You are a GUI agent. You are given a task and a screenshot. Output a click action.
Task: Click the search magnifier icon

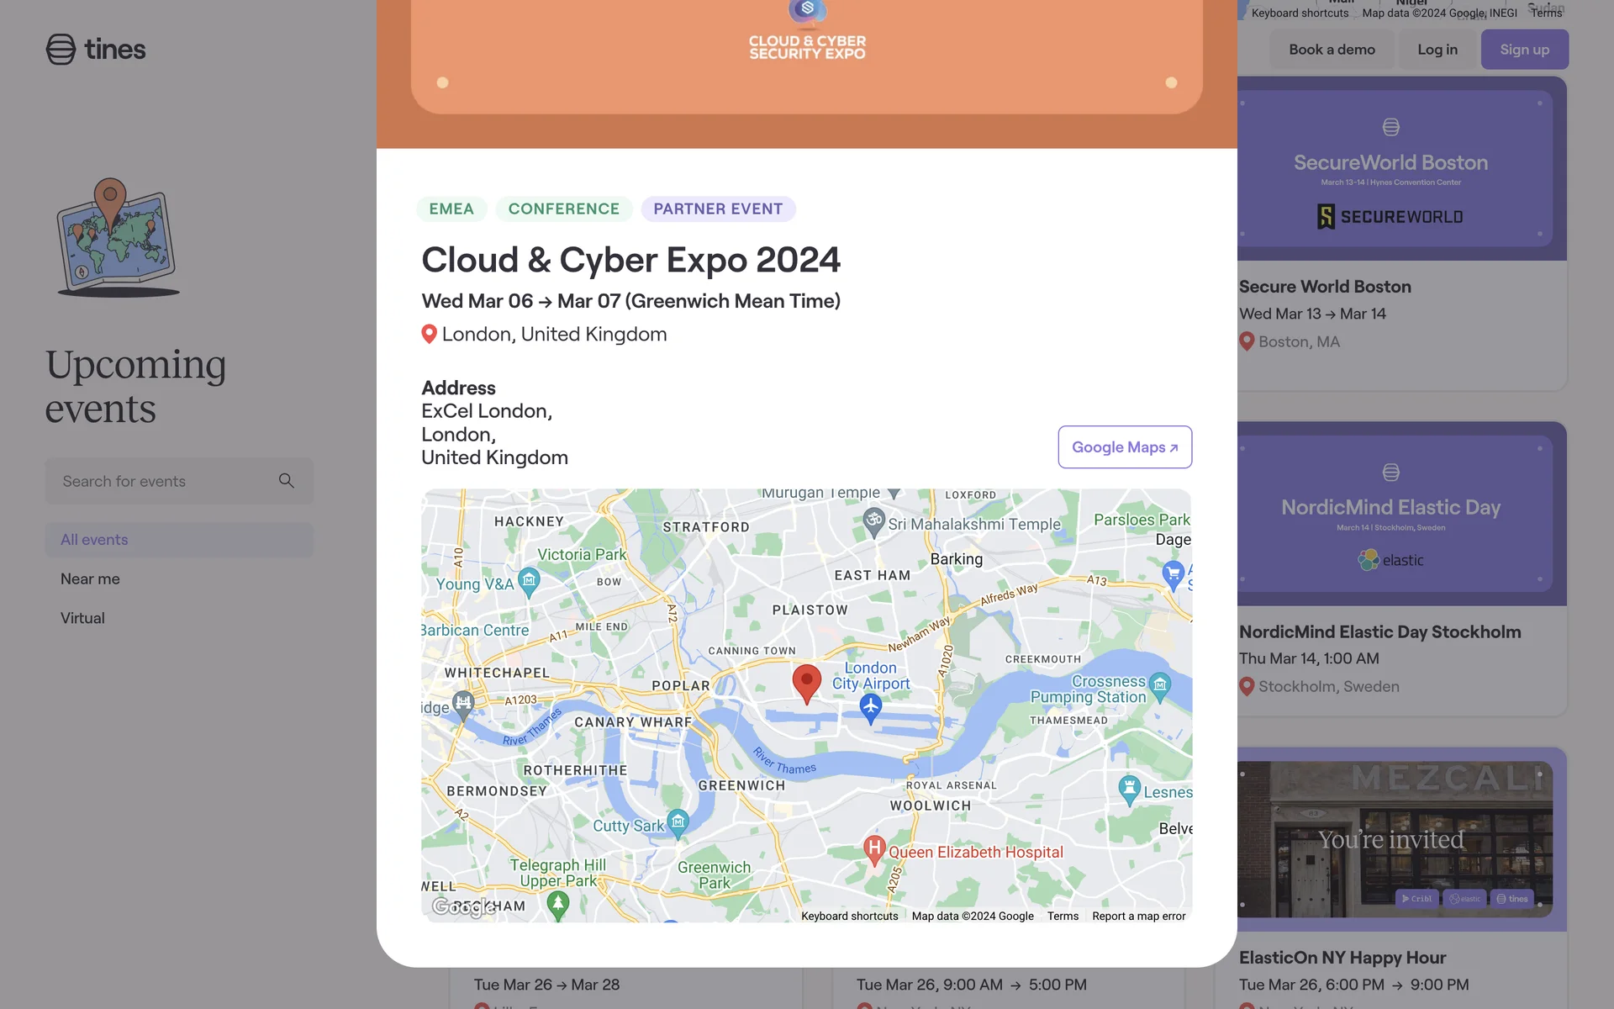(287, 481)
